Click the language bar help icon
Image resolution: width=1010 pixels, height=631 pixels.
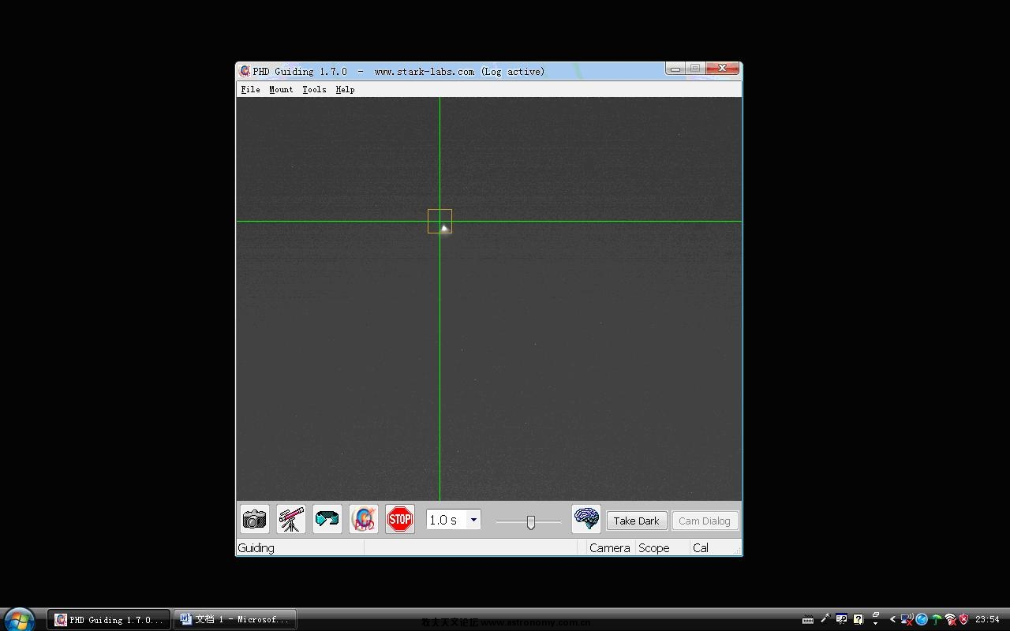pyautogui.click(x=858, y=619)
